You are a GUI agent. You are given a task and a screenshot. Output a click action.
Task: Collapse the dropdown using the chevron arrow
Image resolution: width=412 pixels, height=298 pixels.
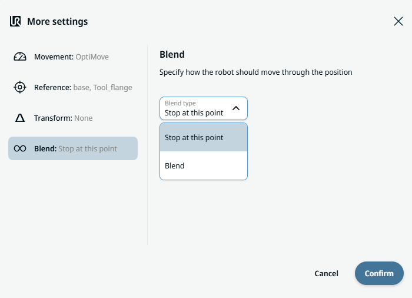[x=236, y=108]
